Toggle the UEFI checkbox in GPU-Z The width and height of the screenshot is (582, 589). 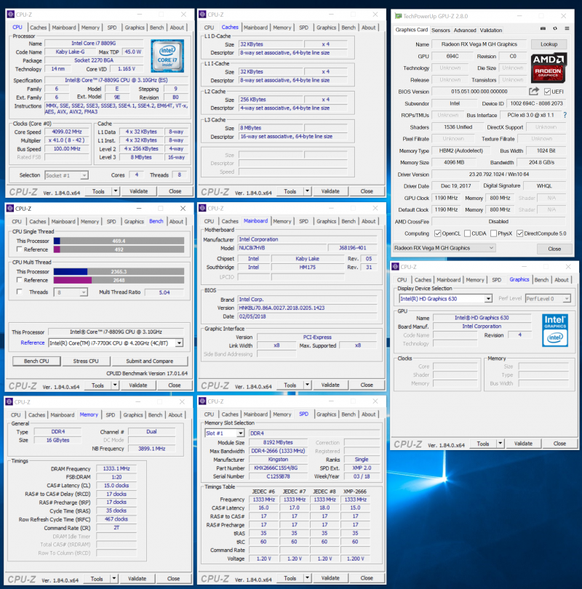point(547,92)
